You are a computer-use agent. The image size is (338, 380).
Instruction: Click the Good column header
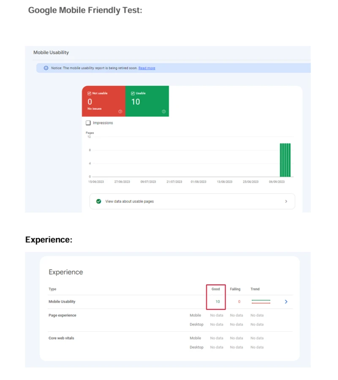[x=215, y=289]
